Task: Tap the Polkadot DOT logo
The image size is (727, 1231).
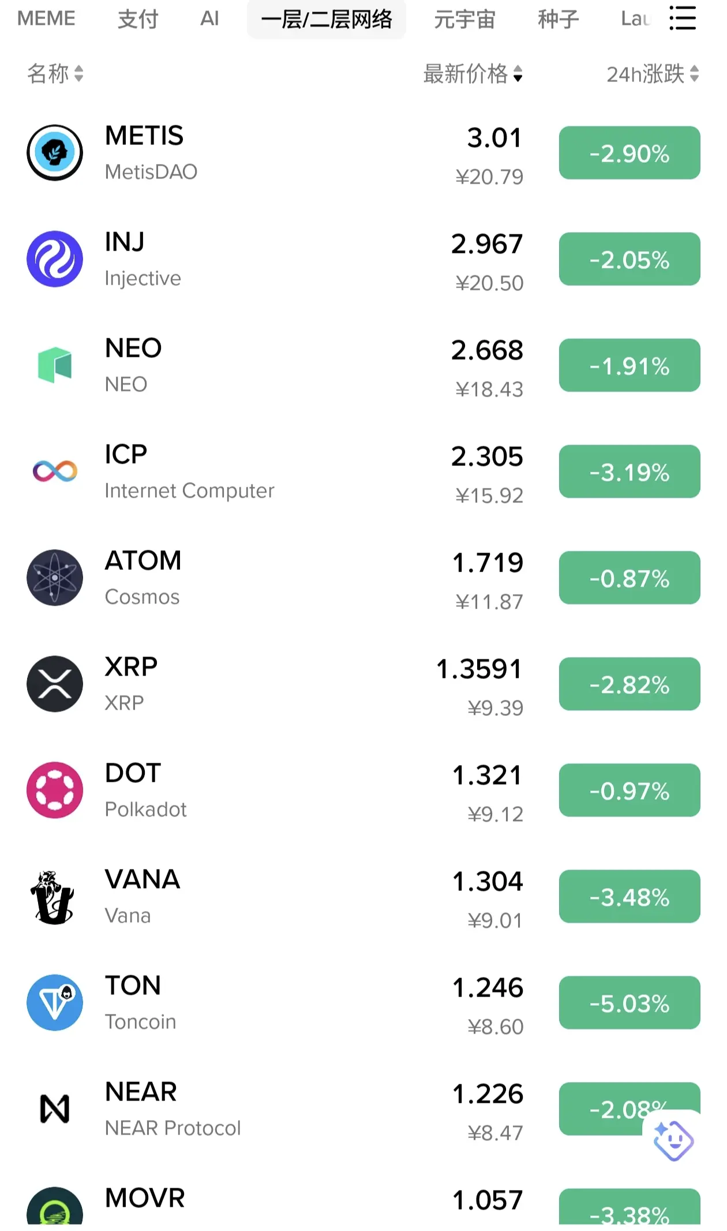Action: tap(55, 790)
